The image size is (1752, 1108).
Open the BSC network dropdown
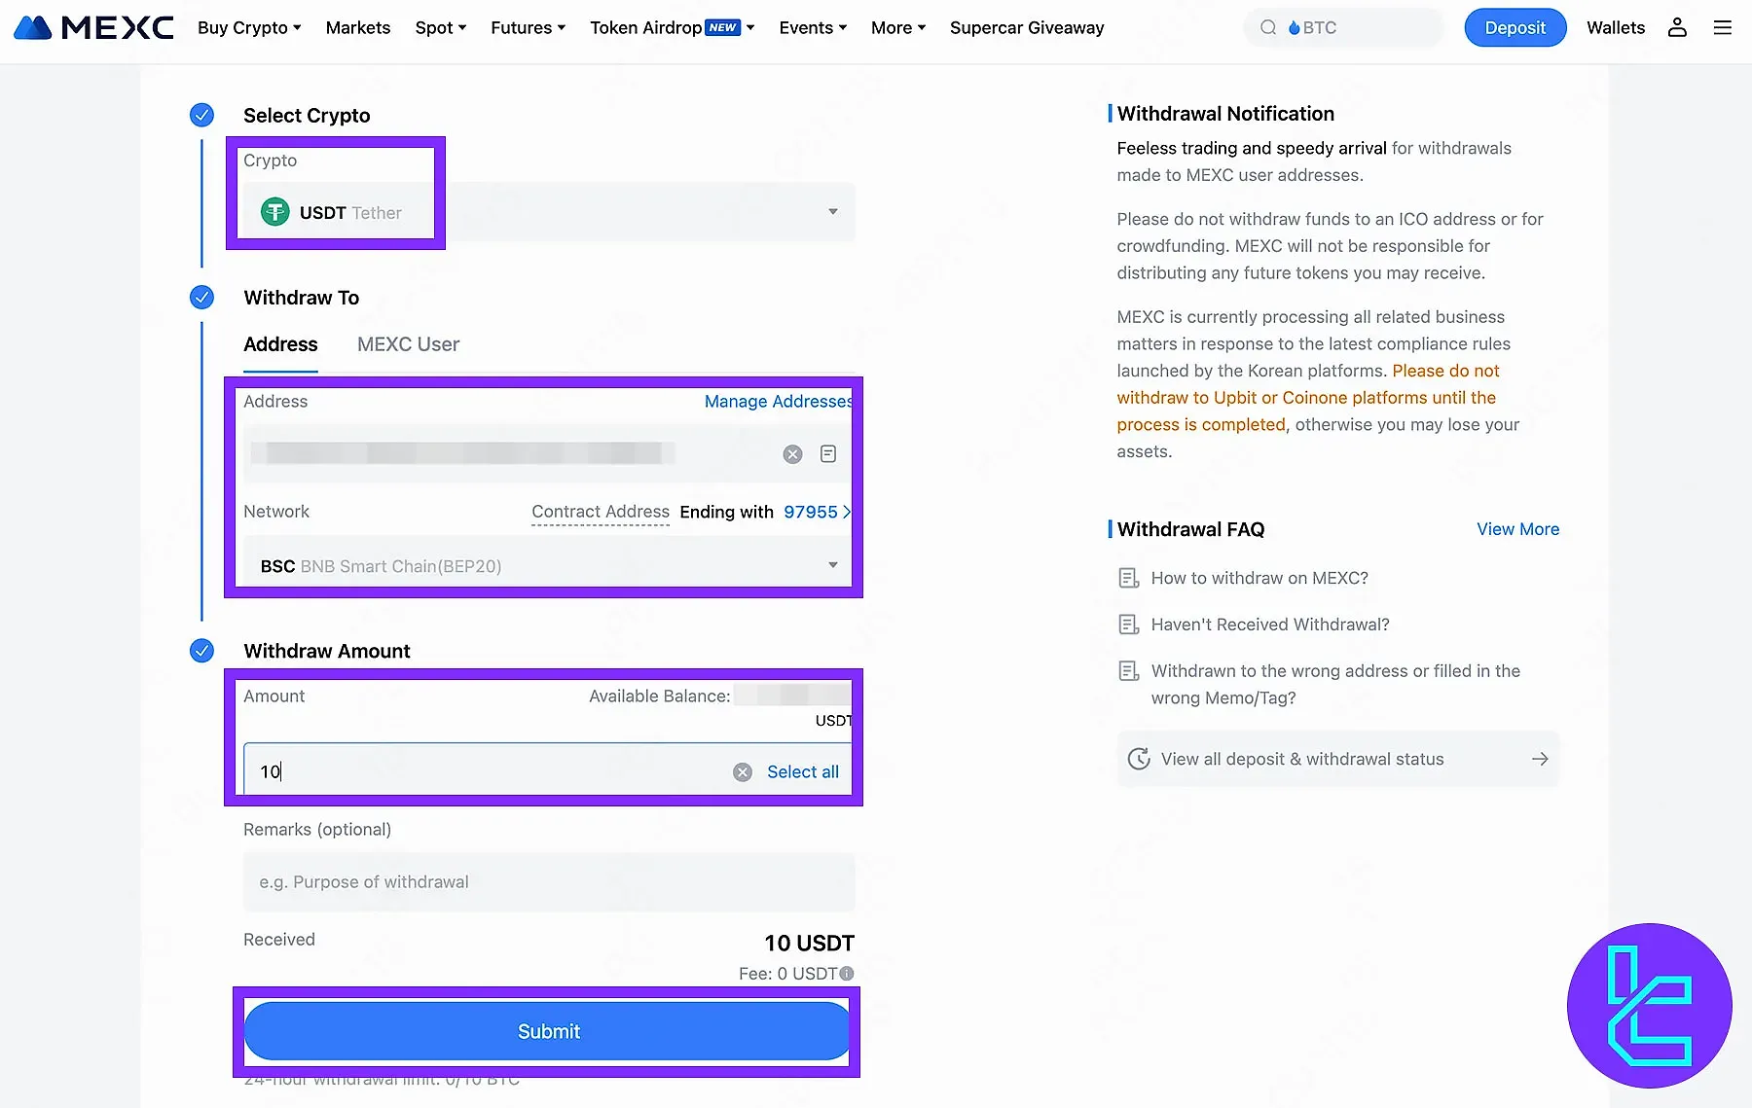pos(832,565)
